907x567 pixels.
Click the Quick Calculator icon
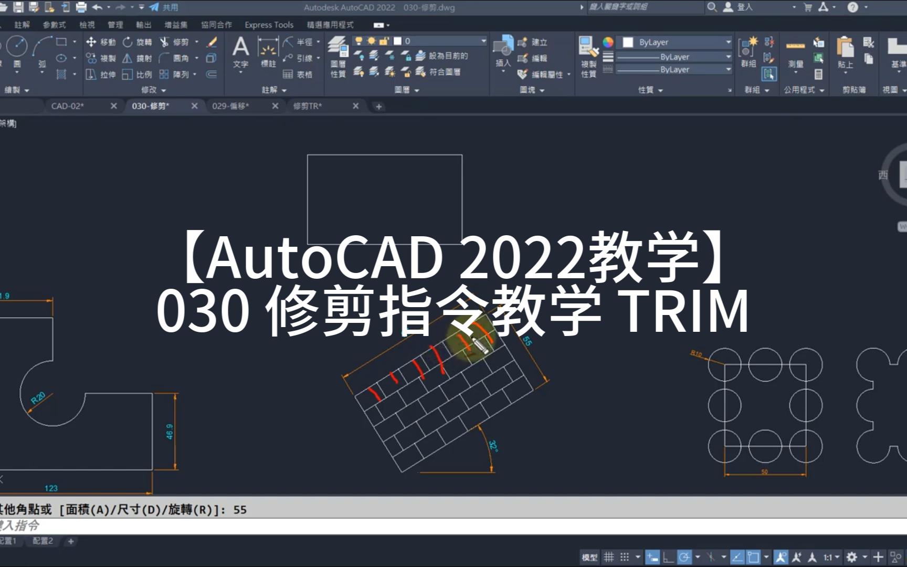coord(818,74)
